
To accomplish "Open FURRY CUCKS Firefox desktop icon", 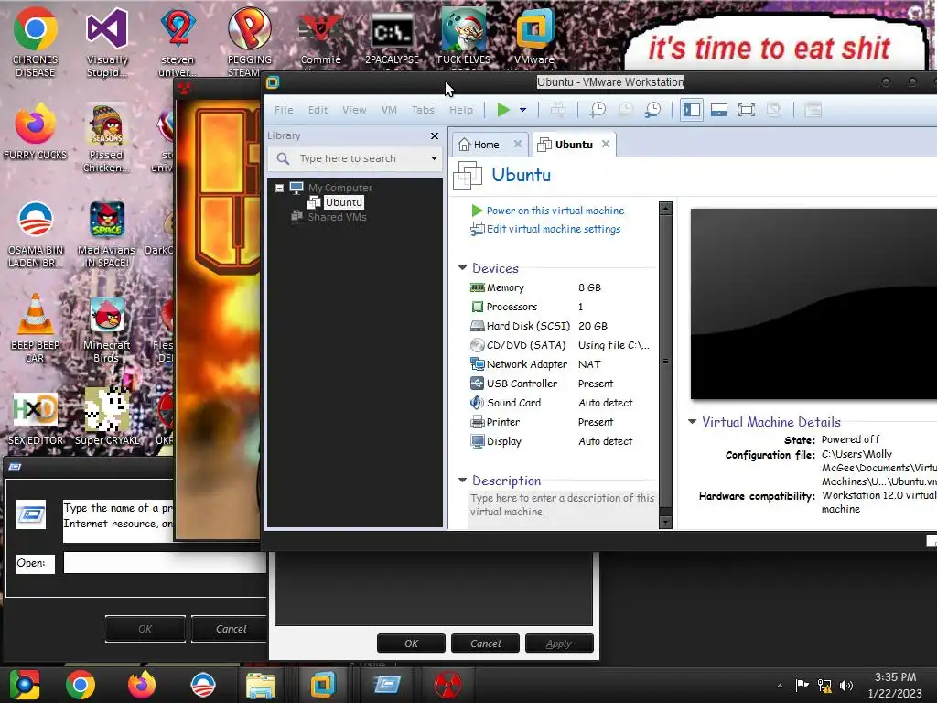I will pyautogui.click(x=36, y=131).
